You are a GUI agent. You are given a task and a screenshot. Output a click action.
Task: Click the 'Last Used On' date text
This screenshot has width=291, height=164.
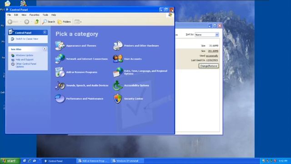click(205, 60)
